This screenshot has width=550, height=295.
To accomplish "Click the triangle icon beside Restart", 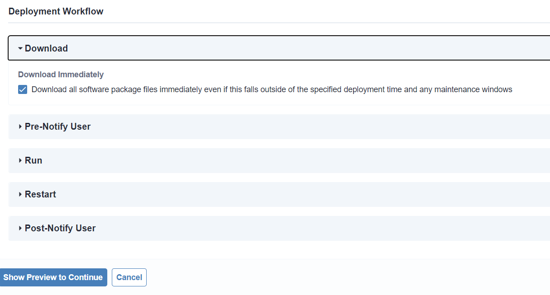I will (x=20, y=195).
